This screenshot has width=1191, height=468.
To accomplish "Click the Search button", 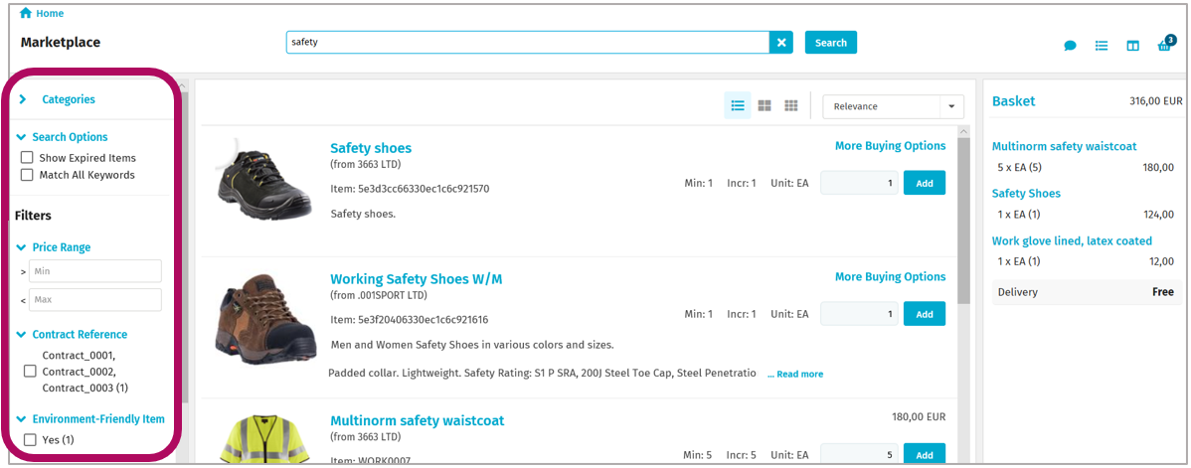I will coord(831,43).
